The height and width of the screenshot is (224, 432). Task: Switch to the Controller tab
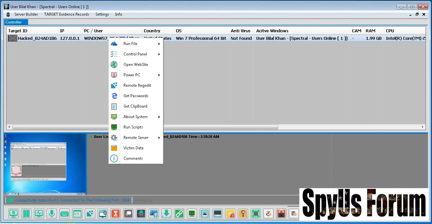(x=14, y=22)
